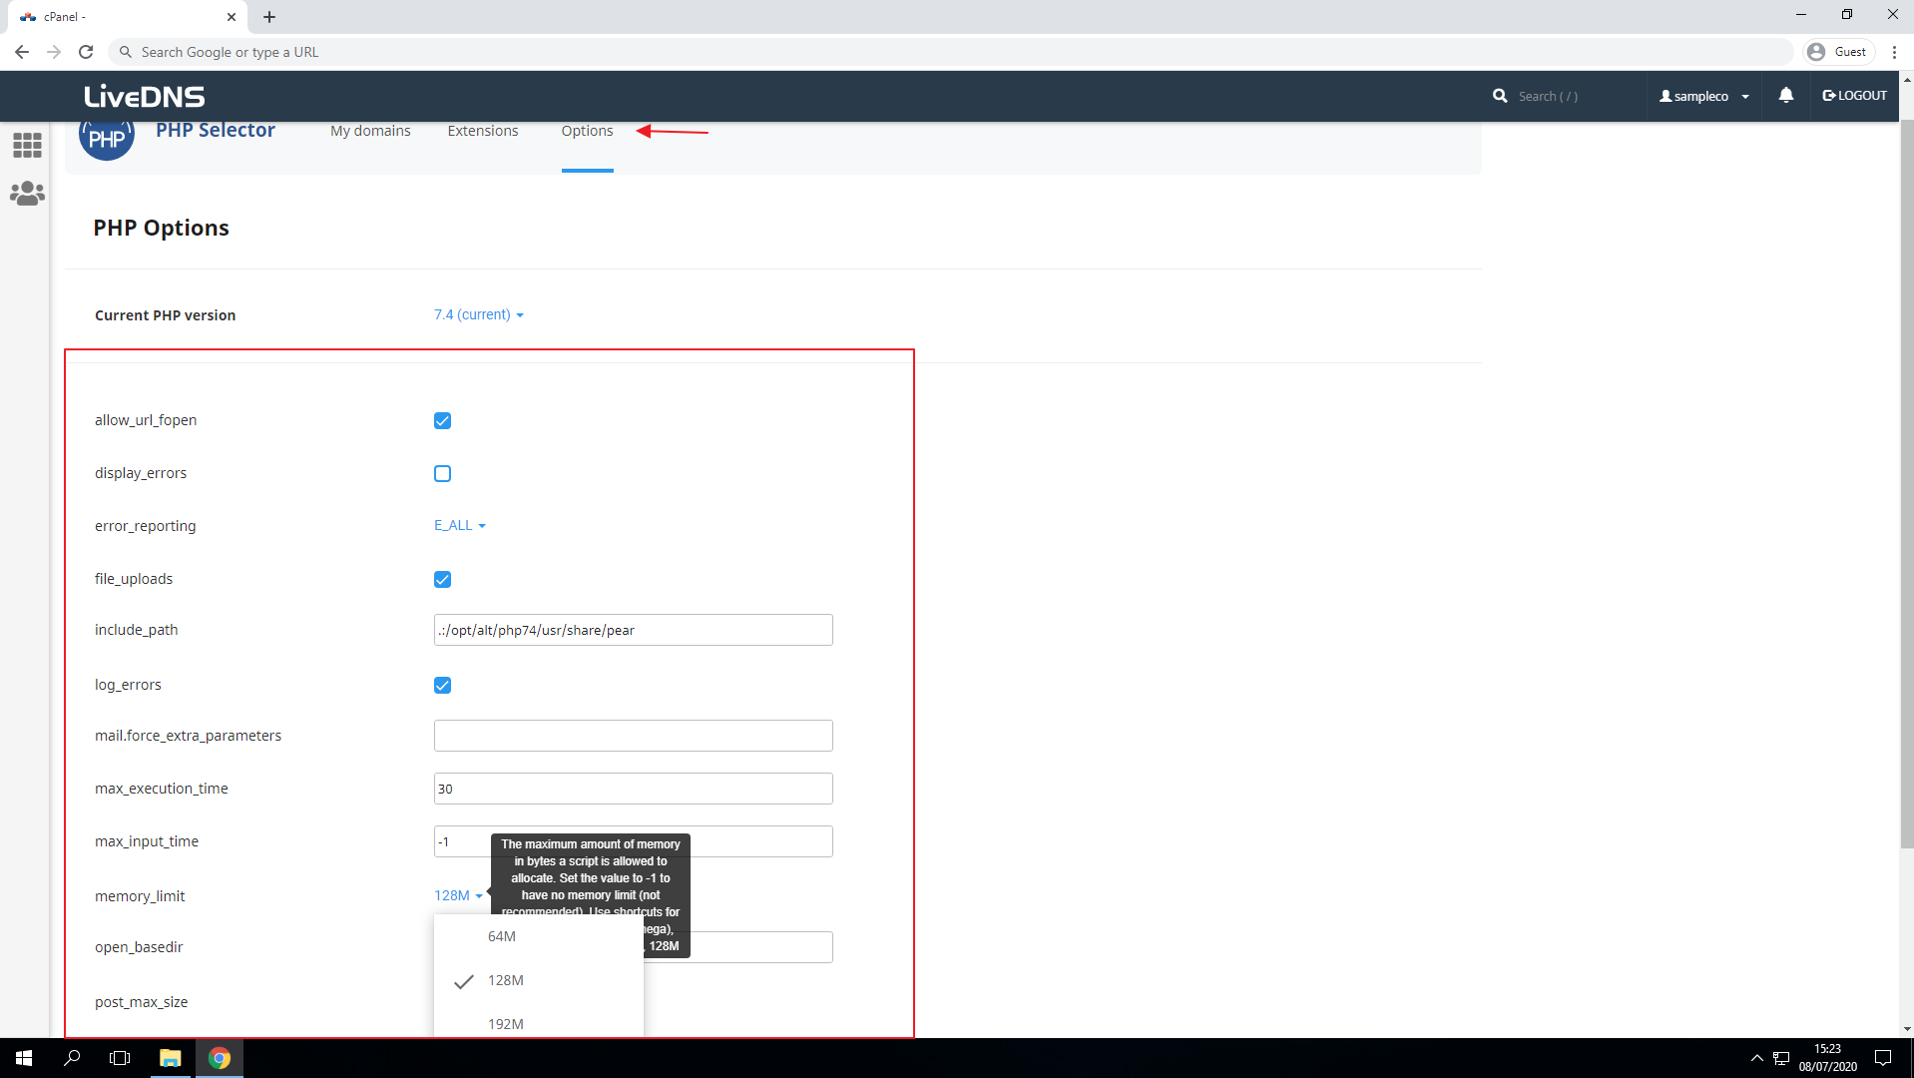1914x1078 pixels.
Task: Click the Guest profile button
Action: coord(1839,52)
